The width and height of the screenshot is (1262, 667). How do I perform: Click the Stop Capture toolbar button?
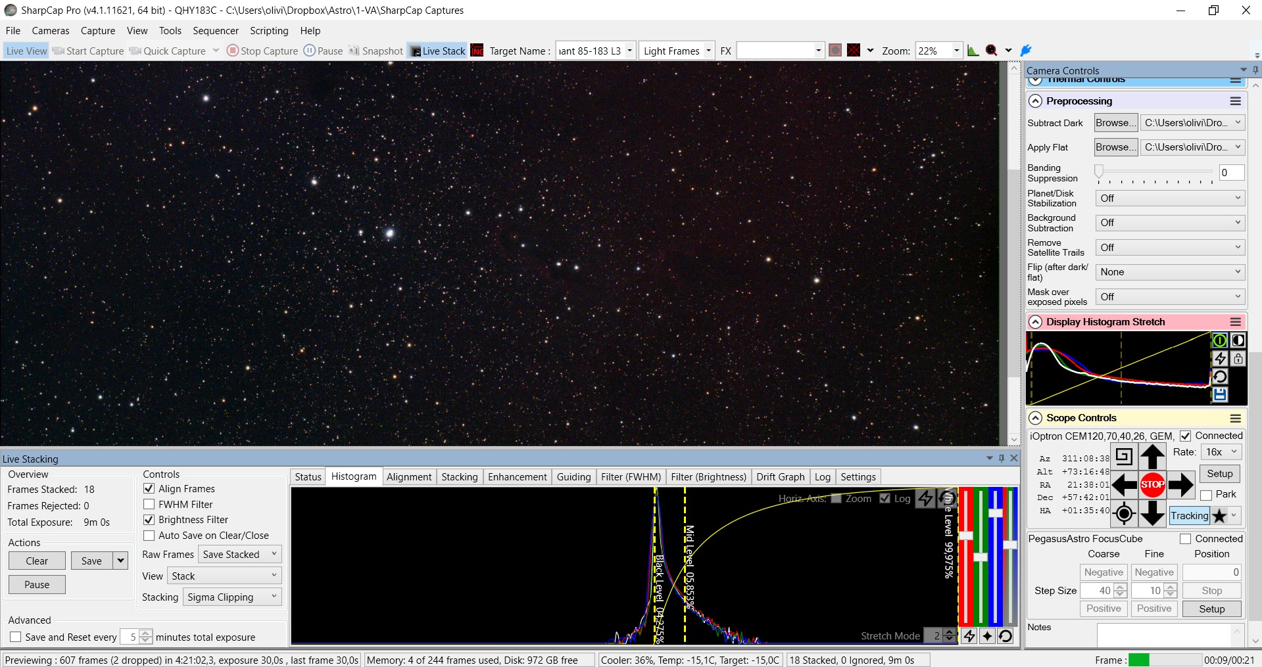262,51
